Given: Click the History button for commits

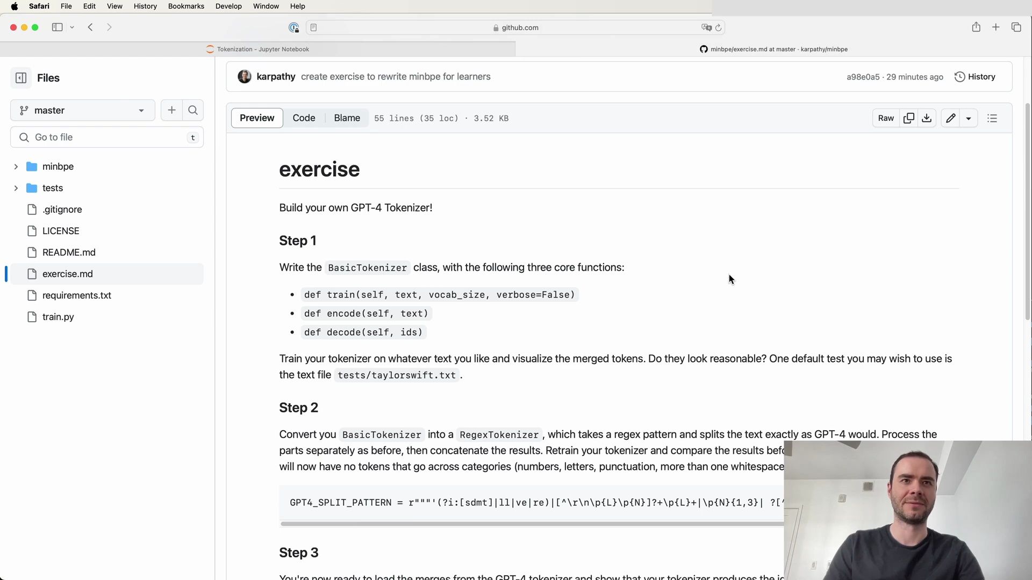Looking at the screenshot, I should (976, 76).
